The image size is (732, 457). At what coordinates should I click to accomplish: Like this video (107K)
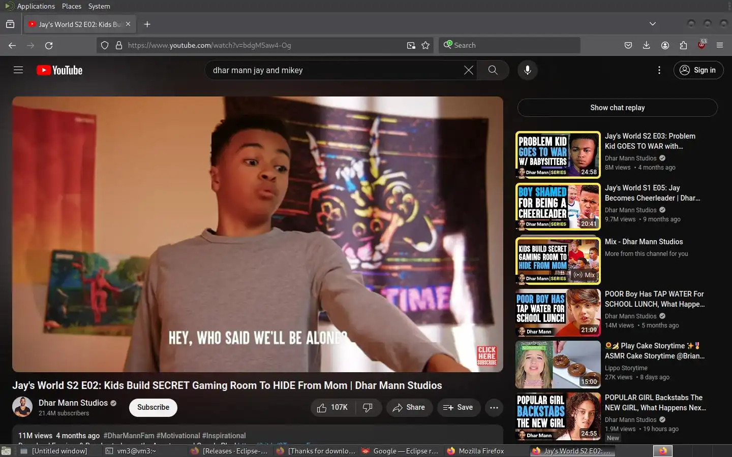coord(333,407)
